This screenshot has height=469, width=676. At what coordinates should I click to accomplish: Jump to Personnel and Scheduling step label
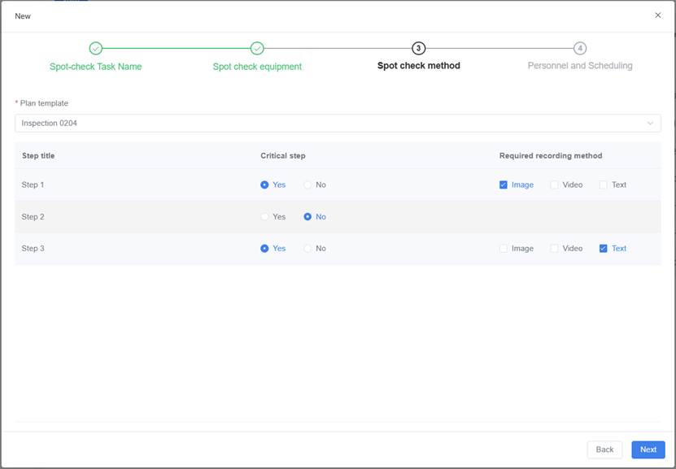click(x=580, y=66)
